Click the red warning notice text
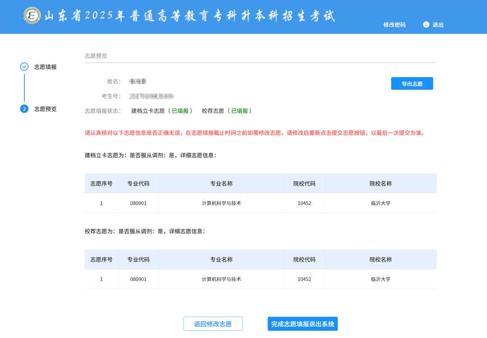This screenshot has width=487, height=338. point(261,133)
